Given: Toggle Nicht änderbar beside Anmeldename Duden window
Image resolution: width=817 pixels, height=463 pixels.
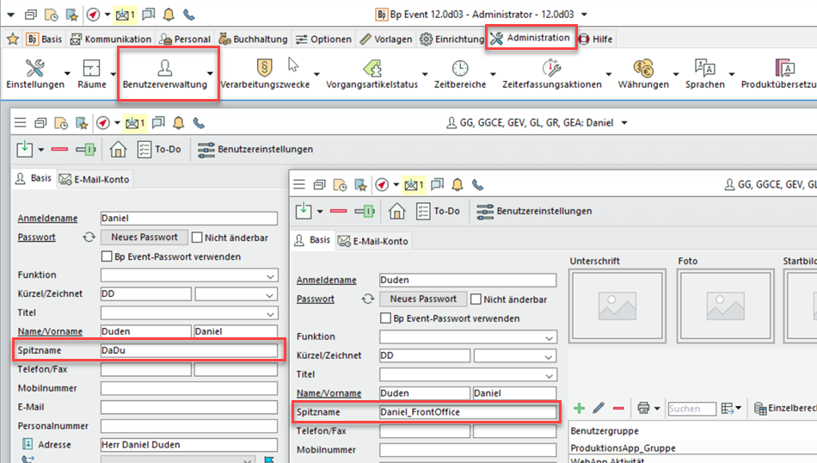Looking at the screenshot, I should click(476, 299).
